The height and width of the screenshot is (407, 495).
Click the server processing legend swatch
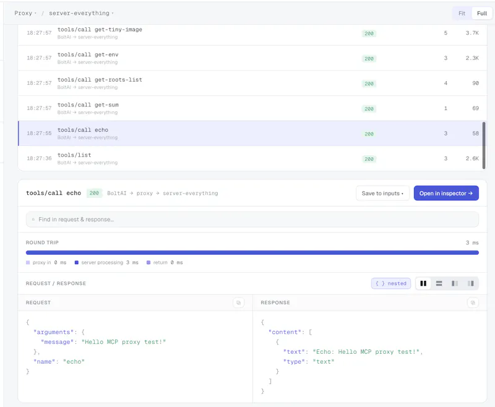coord(76,262)
